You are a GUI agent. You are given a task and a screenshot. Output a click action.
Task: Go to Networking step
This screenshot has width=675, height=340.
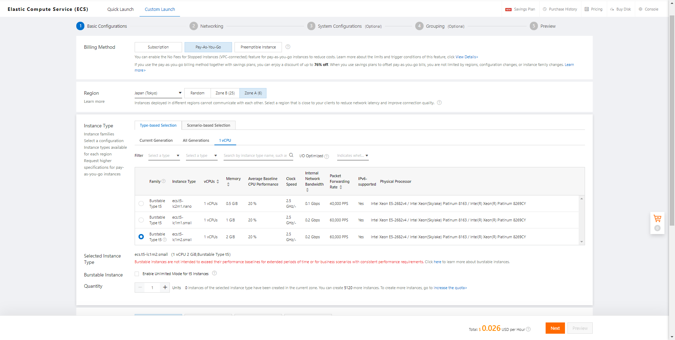[206, 26]
